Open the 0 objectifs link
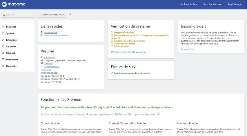This screenshot has height=136, width=247. click(48, 64)
